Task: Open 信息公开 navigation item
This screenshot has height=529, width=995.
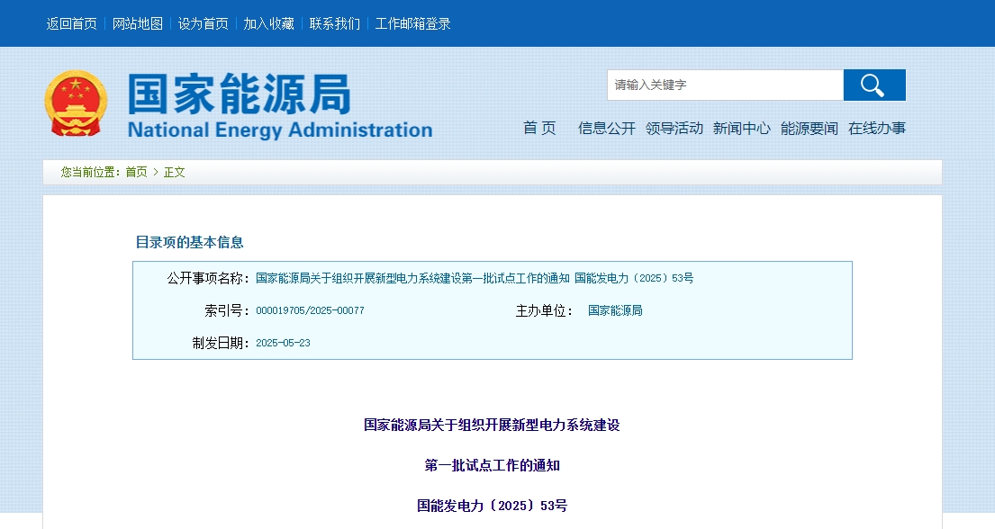Action: click(x=607, y=128)
